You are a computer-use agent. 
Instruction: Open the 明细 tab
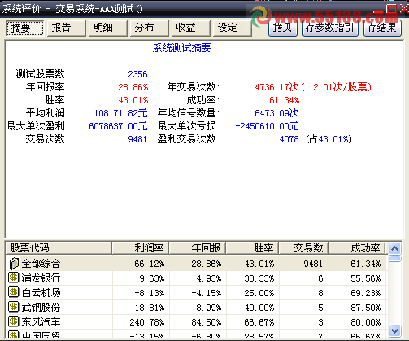[108, 28]
